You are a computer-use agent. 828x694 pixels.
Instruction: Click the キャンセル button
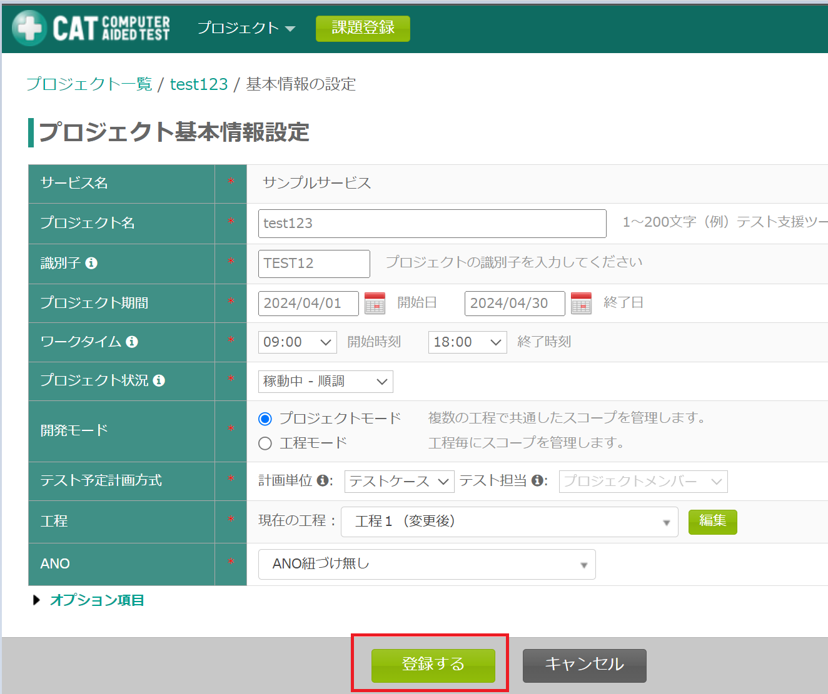point(584,665)
